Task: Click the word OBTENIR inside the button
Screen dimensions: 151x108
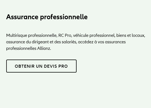Action: click(x=25, y=66)
